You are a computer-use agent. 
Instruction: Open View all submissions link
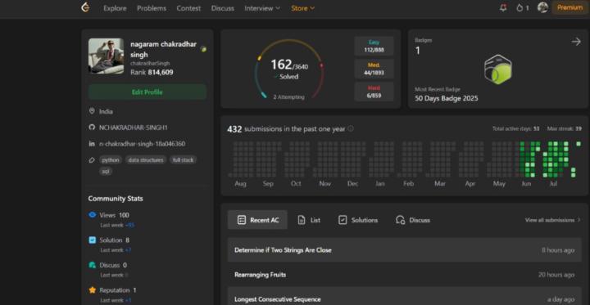[552, 220]
